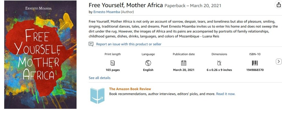Expand next product details with right chevron

[x=278, y=62]
